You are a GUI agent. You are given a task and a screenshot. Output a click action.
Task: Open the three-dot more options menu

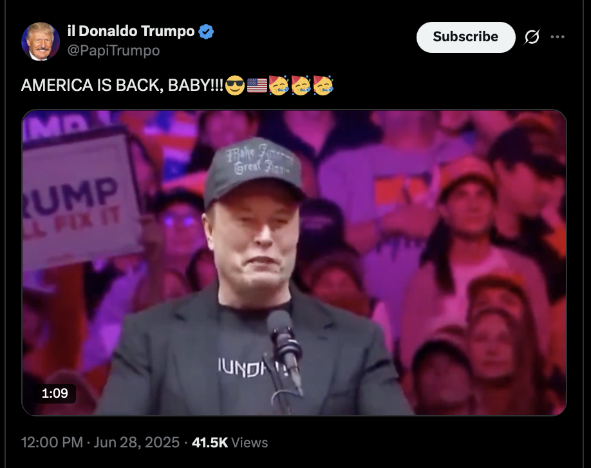click(x=558, y=37)
